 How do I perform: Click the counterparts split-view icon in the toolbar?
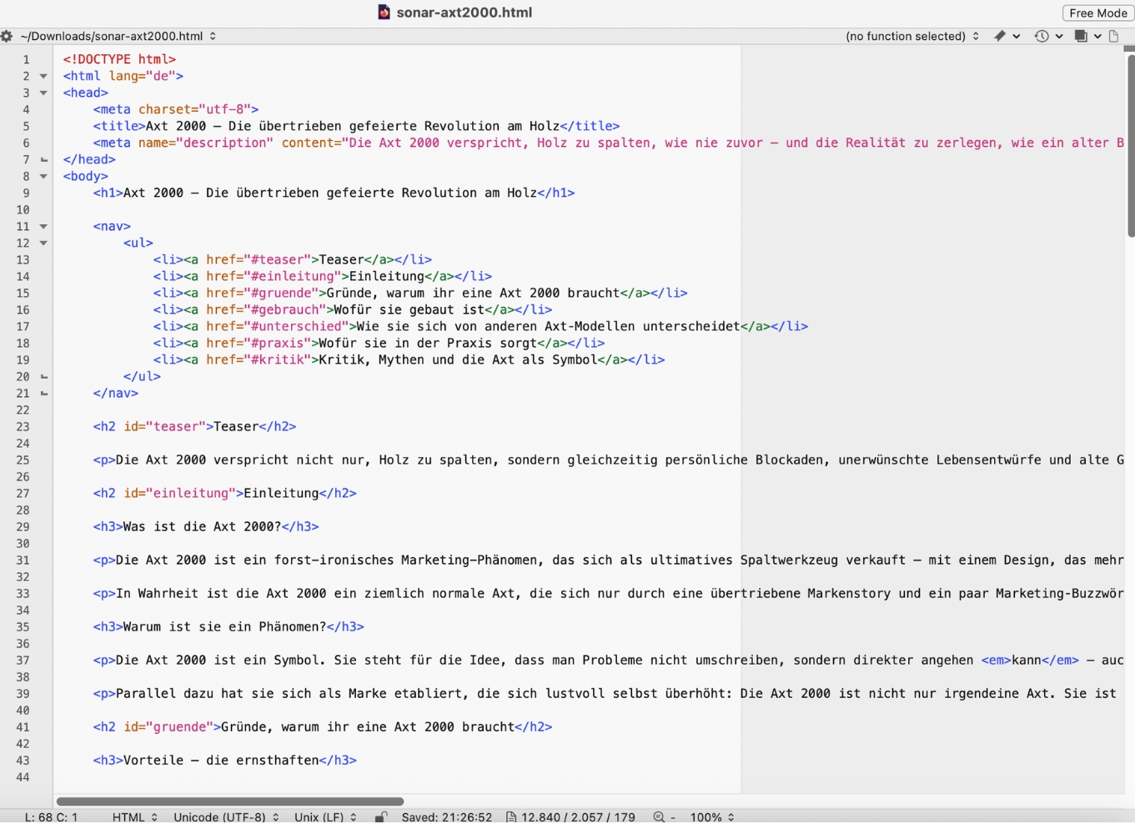[x=1082, y=36]
